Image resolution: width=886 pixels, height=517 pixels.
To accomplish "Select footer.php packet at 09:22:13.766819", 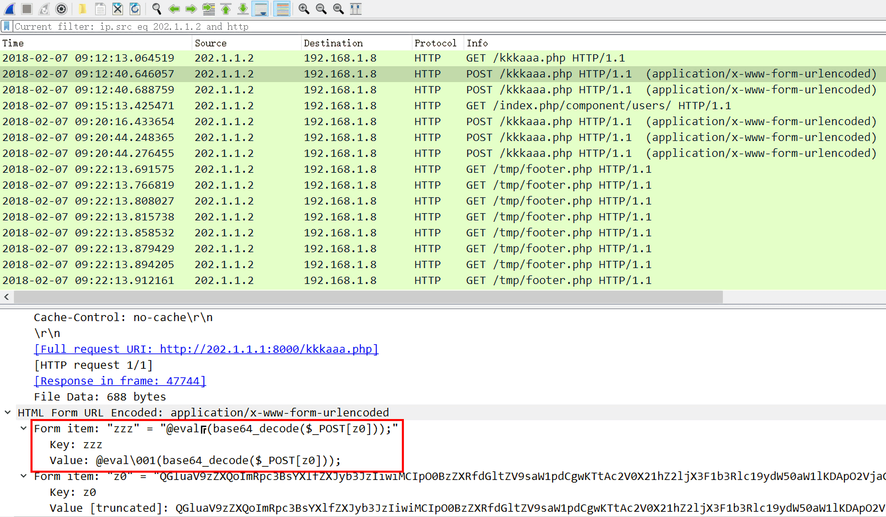I will (443, 185).
